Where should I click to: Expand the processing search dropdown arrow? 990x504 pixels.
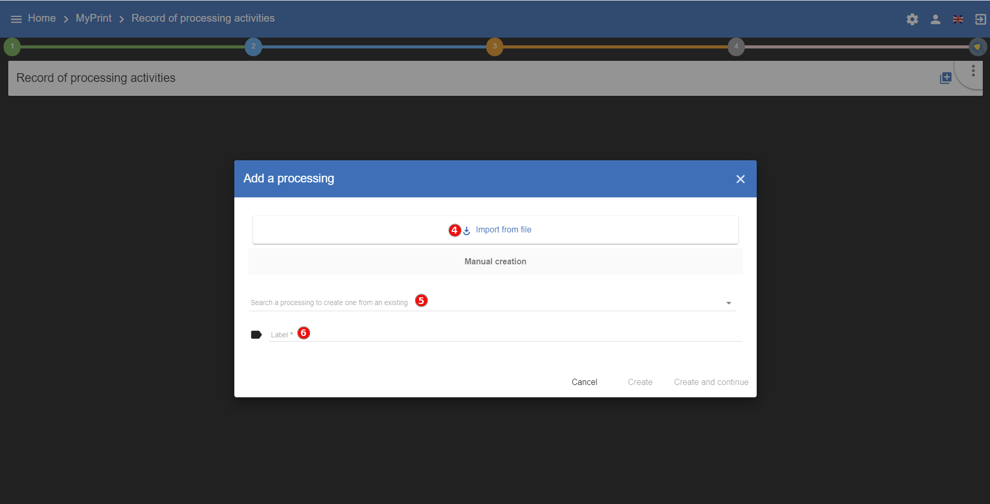point(728,303)
